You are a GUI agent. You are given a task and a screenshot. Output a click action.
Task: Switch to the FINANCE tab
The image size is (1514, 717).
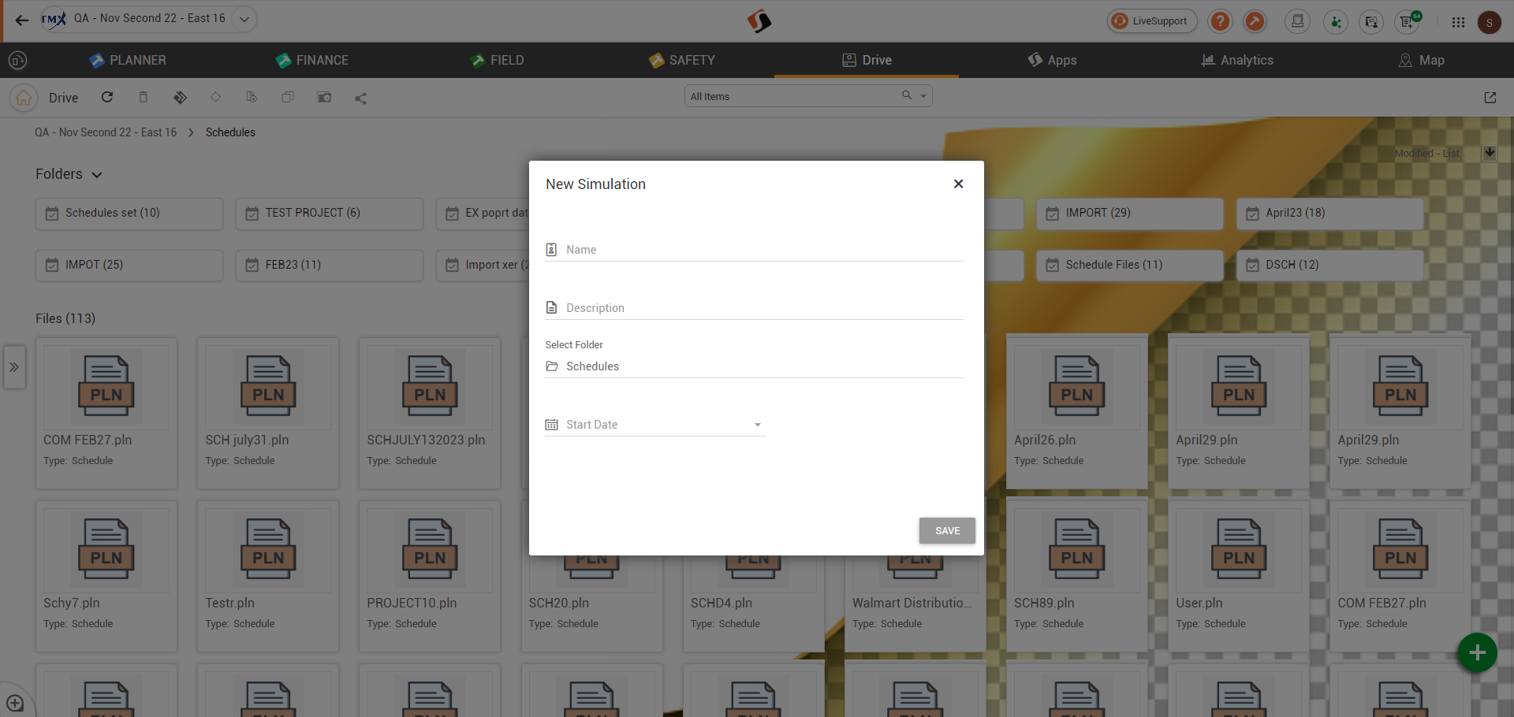312,60
